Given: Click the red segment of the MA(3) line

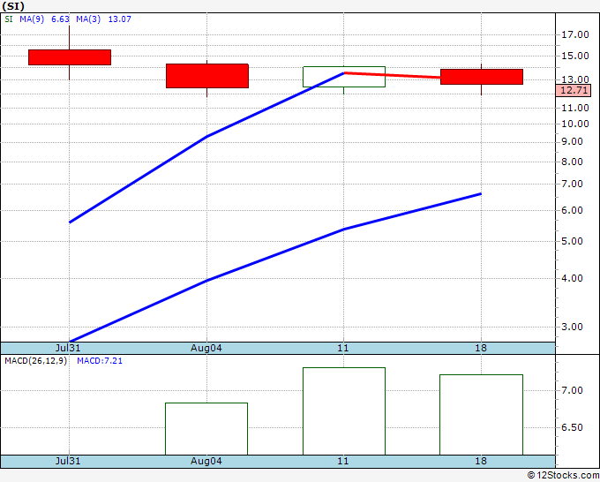Looking at the screenshot, I should pos(393,75).
